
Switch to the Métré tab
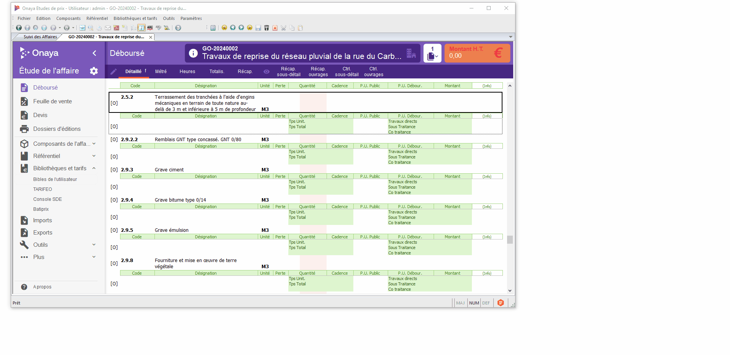click(x=161, y=72)
